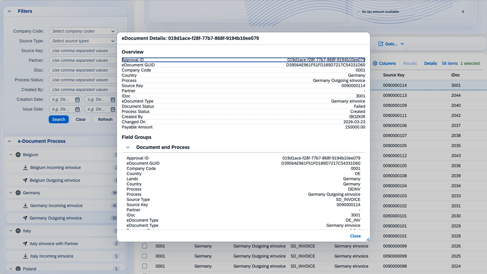The height and width of the screenshot is (274, 487).
Task: Collapse the Germany tree node
Action: (x=11, y=193)
